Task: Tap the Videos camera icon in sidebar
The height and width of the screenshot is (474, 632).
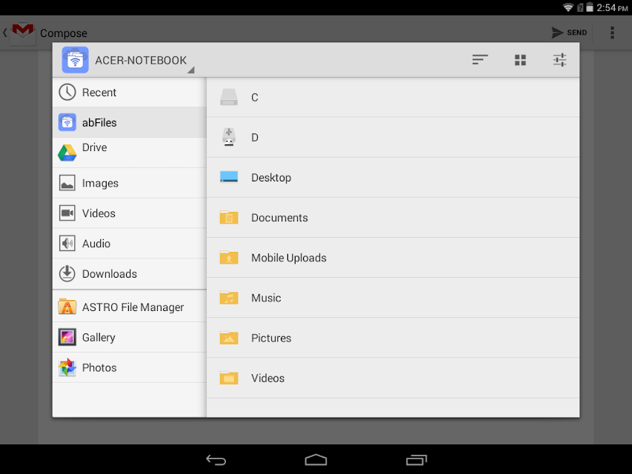Action: [67, 213]
